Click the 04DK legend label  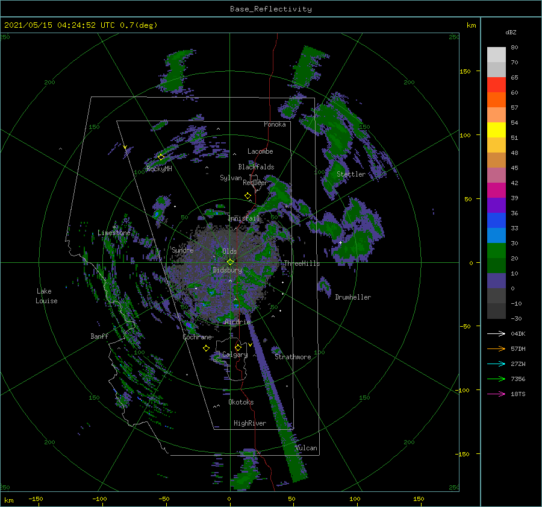point(518,333)
